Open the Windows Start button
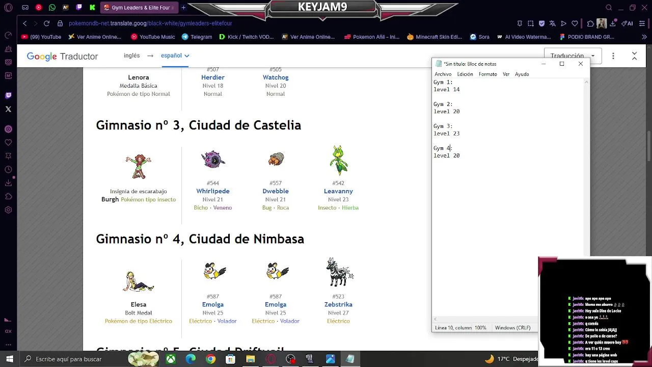This screenshot has height=367, width=652. 10,359
